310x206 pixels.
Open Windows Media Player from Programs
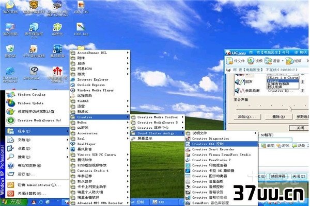click(x=100, y=90)
